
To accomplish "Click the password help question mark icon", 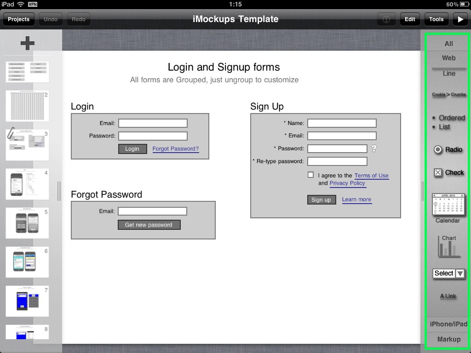I will [374, 148].
